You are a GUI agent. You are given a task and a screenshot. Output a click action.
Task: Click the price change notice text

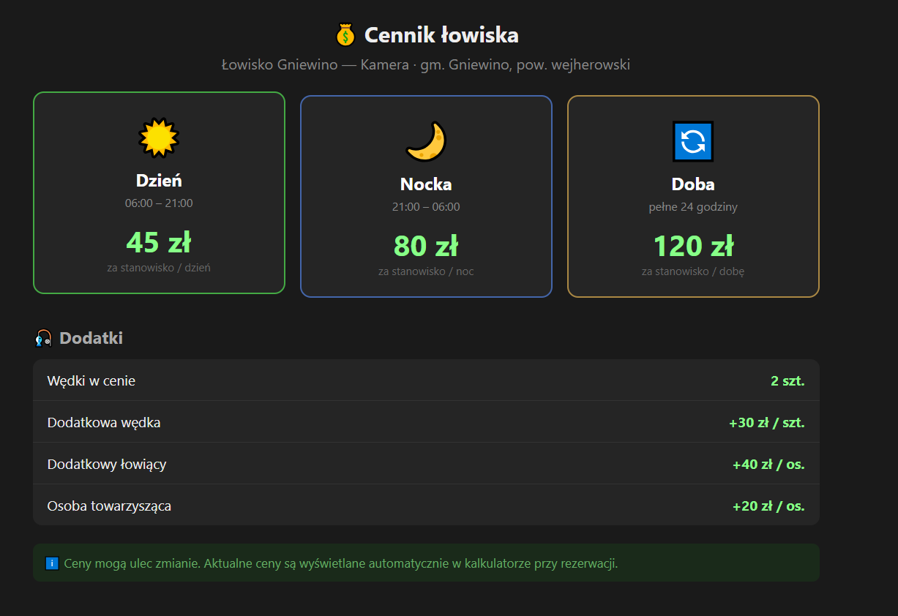[341, 564]
